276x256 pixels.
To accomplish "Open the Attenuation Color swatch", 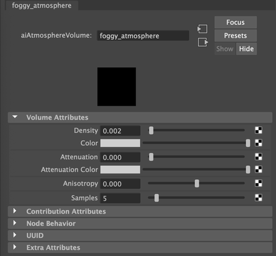I will click(120, 170).
